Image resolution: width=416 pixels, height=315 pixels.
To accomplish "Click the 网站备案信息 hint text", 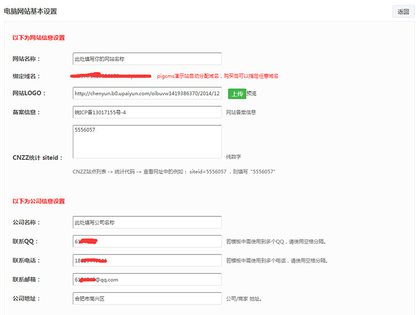I will [x=241, y=113].
